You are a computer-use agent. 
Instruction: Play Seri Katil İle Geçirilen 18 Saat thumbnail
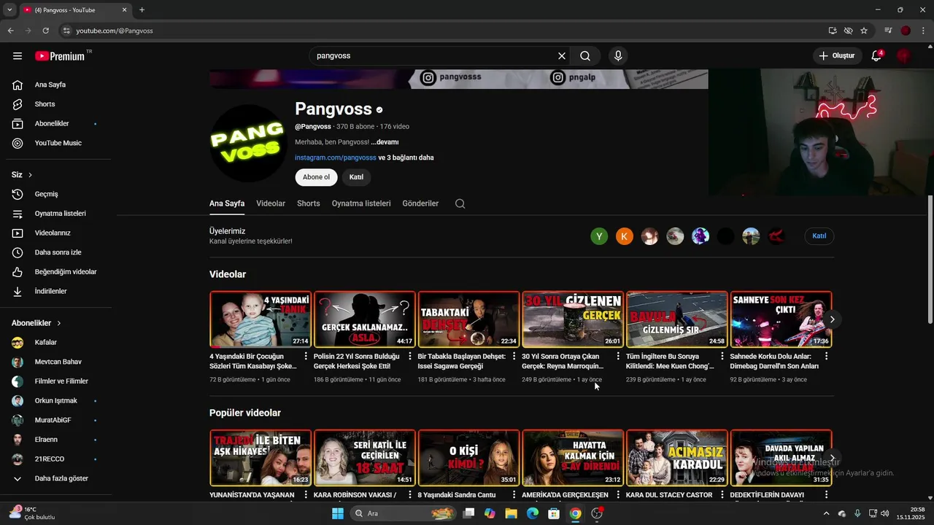[x=365, y=458]
